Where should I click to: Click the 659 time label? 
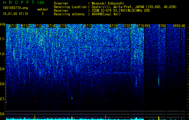click(x=147, y=26)
